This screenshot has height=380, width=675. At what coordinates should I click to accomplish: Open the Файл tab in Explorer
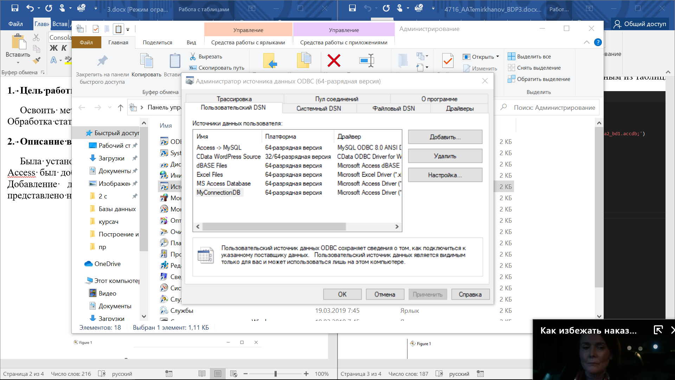point(86,42)
